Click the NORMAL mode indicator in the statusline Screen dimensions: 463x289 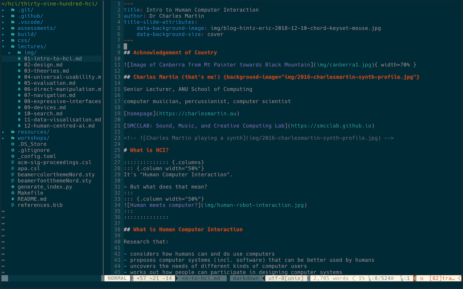click(117, 278)
